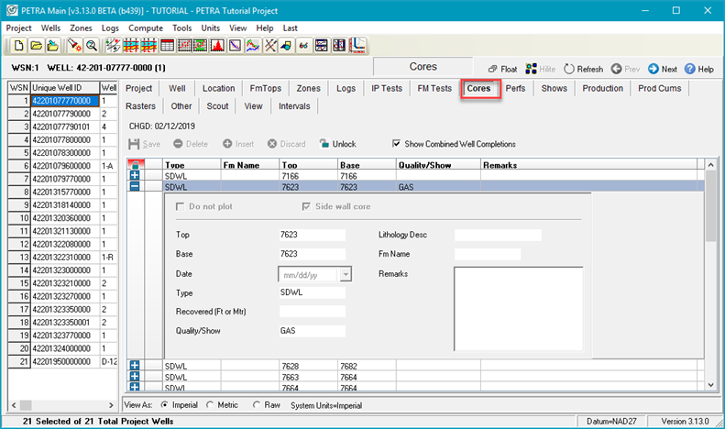725x429 pixels.
Task: Select well 42201950000000 in the list
Action: click(x=63, y=362)
